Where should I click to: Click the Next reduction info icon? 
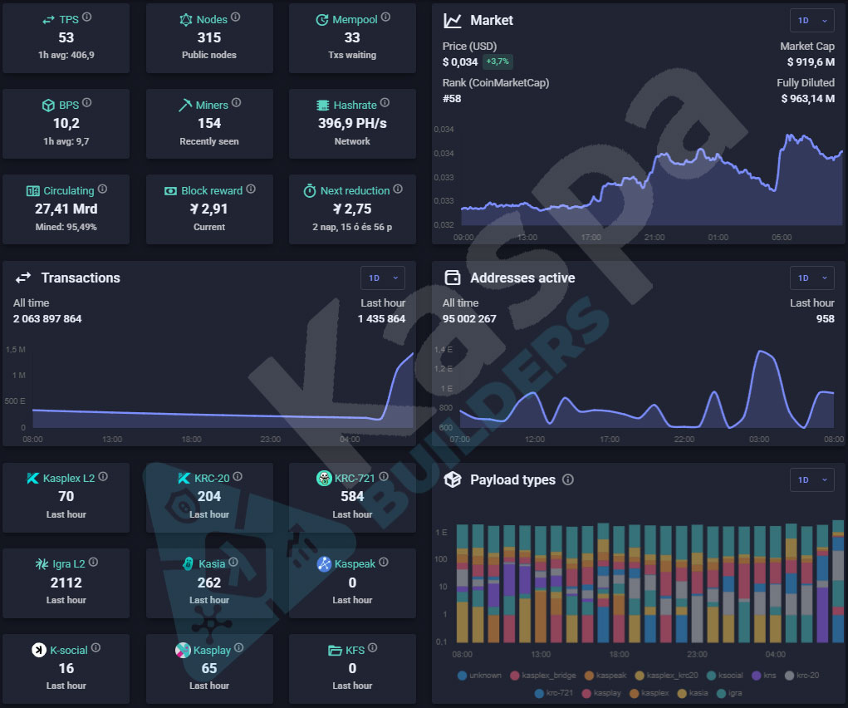coord(398,189)
